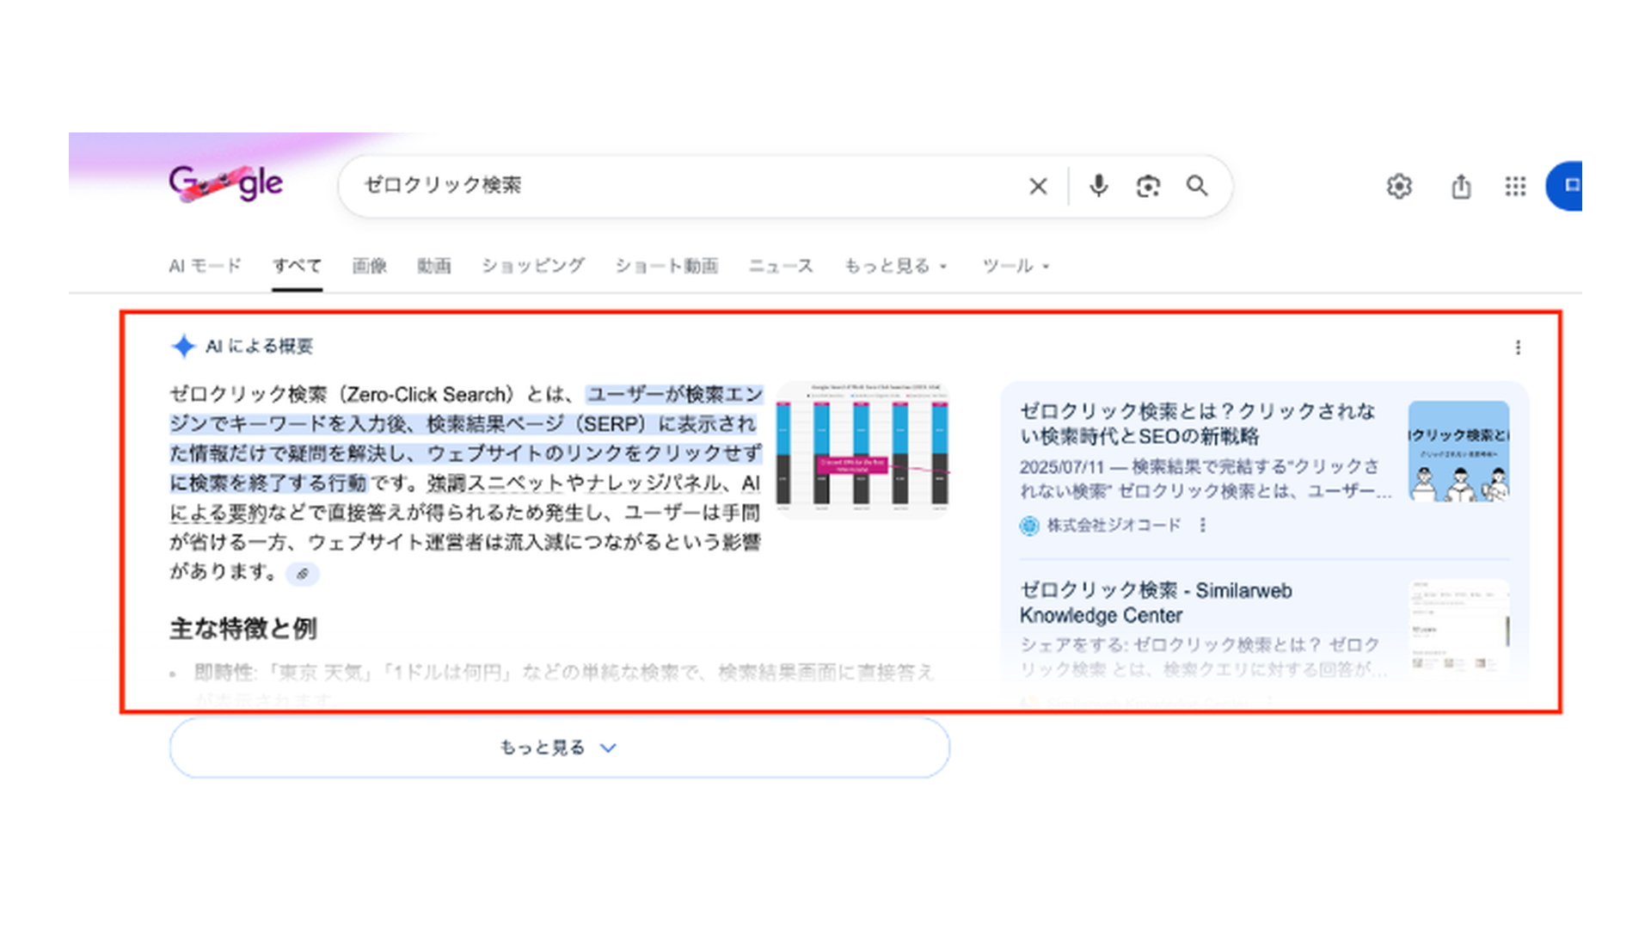Switch to the AI モード tab
The image size is (1651, 929).
coord(205,266)
